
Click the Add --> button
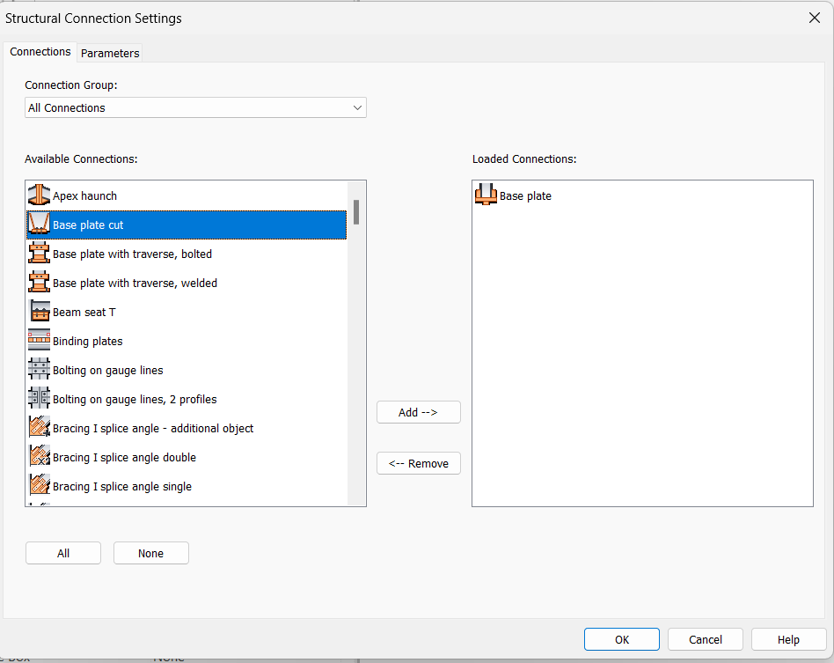[x=418, y=412]
